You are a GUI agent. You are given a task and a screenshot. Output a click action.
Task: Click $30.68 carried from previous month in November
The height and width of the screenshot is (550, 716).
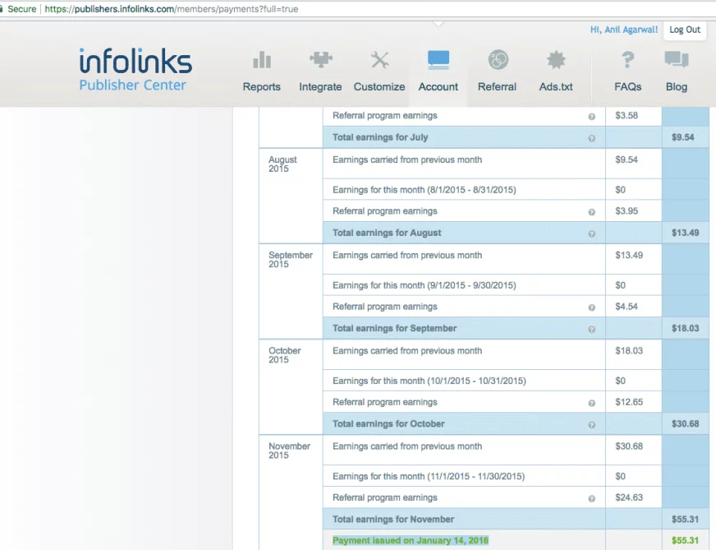point(629,446)
